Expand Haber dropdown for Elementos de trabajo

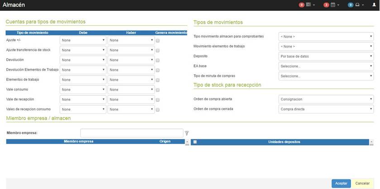coord(131,80)
